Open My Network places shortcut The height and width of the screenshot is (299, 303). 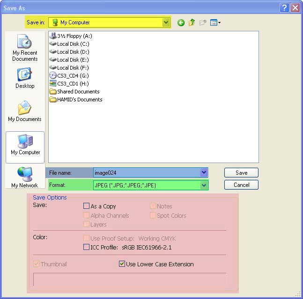pos(25,178)
